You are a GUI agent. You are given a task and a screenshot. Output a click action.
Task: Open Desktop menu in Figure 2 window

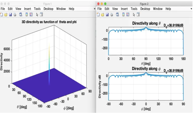(x=145, y=9)
